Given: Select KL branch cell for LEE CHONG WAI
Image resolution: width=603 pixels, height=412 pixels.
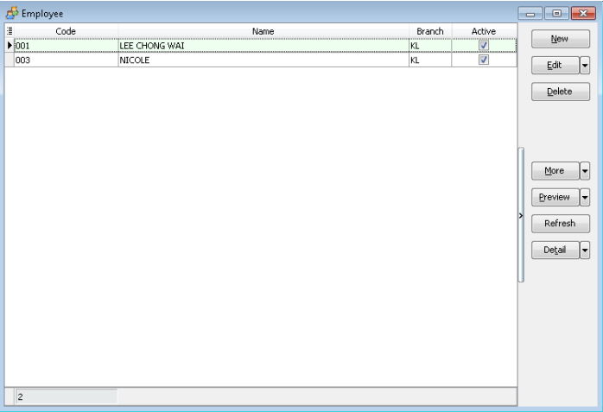Looking at the screenshot, I should click(x=430, y=46).
